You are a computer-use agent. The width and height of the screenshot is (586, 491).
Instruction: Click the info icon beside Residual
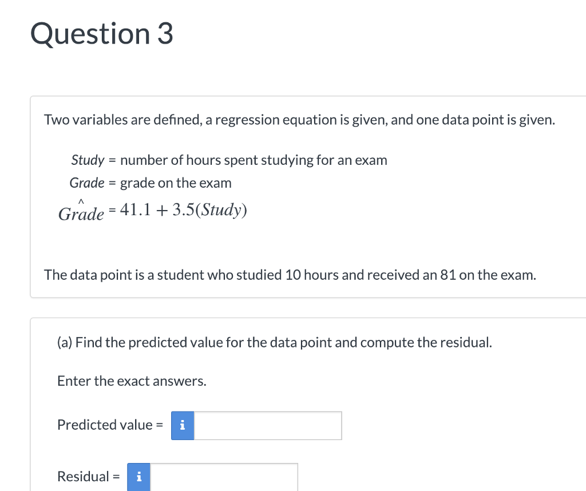(x=138, y=477)
